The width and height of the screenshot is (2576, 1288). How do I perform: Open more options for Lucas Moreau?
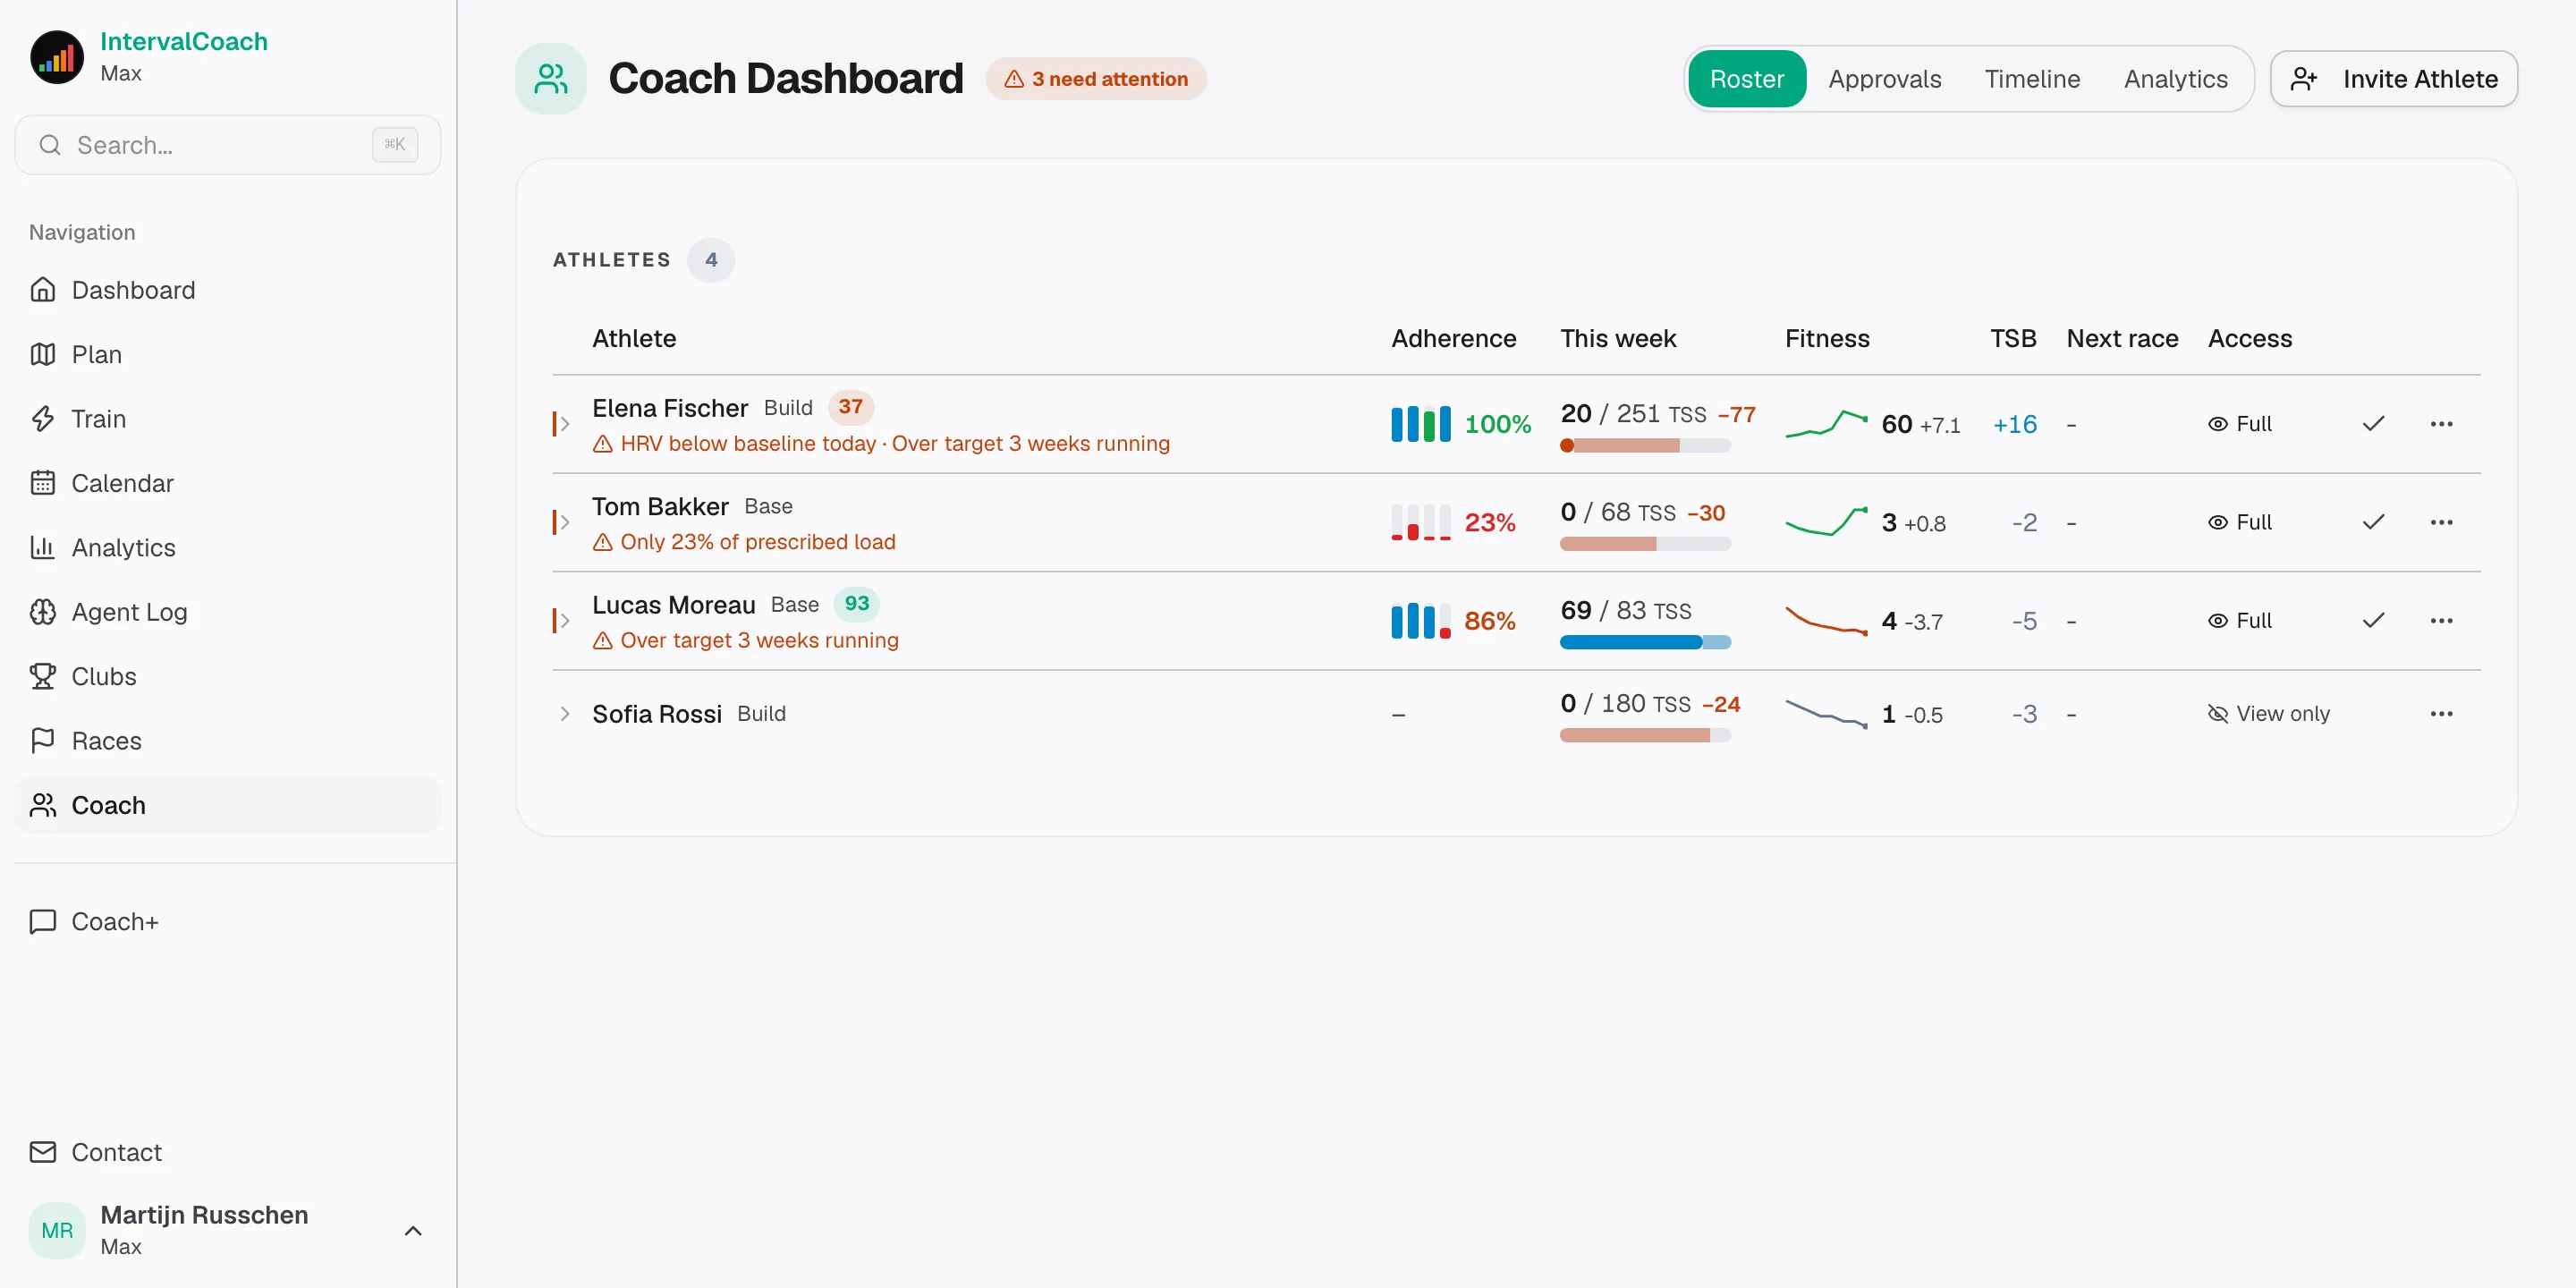[2441, 621]
